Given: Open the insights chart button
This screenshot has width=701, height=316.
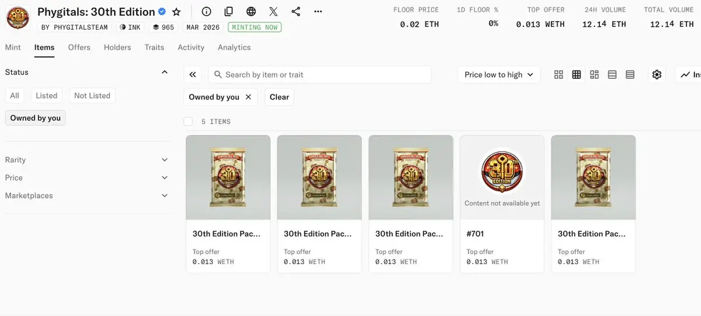Looking at the screenshot, I should pyautogui.click(x=688, y=75).
